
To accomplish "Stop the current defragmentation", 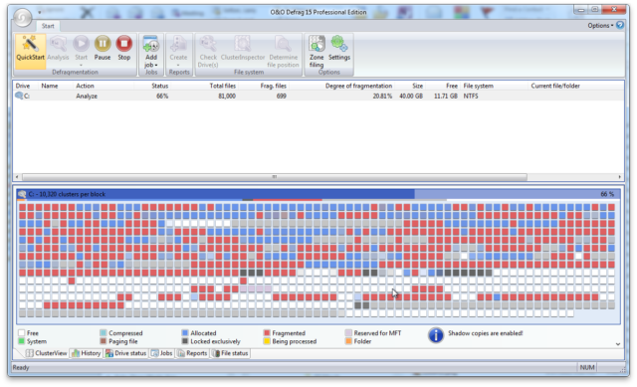I will tap(123, 49).
